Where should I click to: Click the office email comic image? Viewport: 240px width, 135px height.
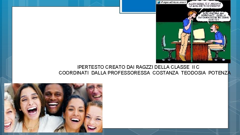click(193, 31)
